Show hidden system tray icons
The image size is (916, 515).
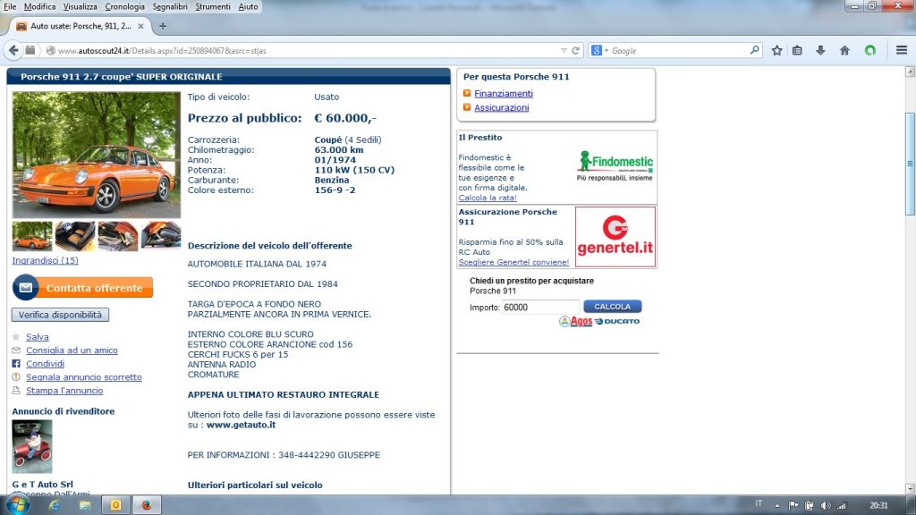pos(777,506)
